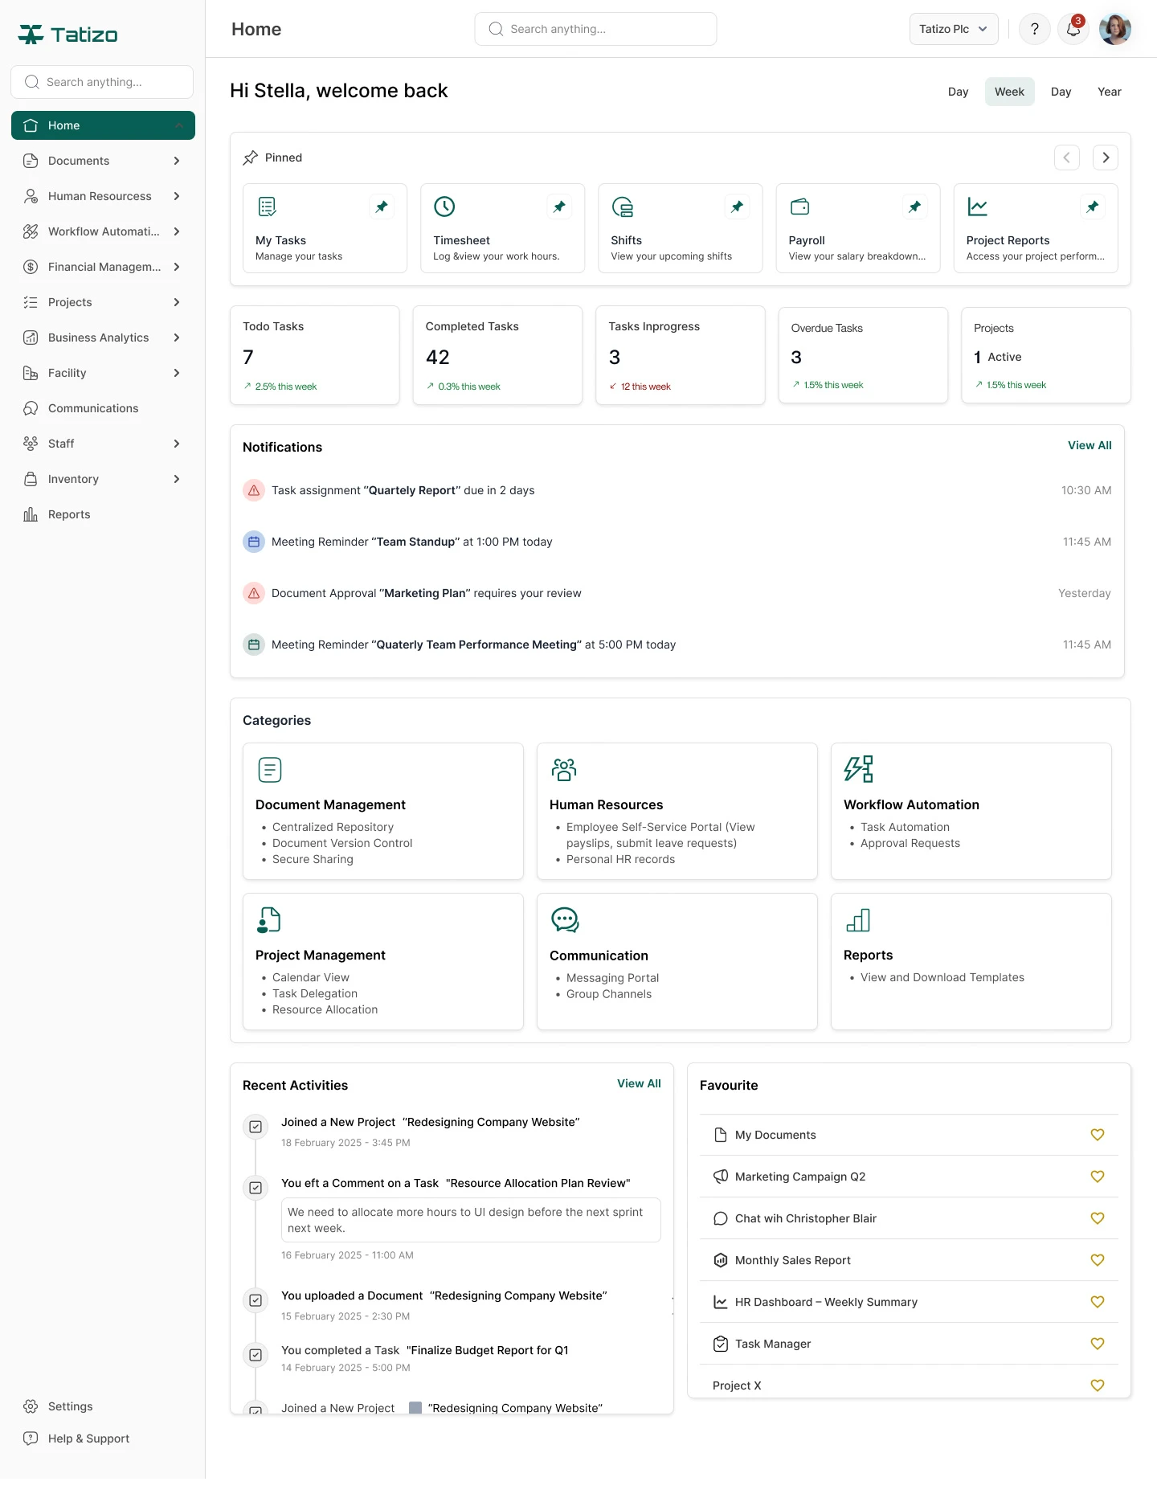1157x1506 pixels.
Task: Toggle pin on the Payroll card
Action: tap(914, 207)
